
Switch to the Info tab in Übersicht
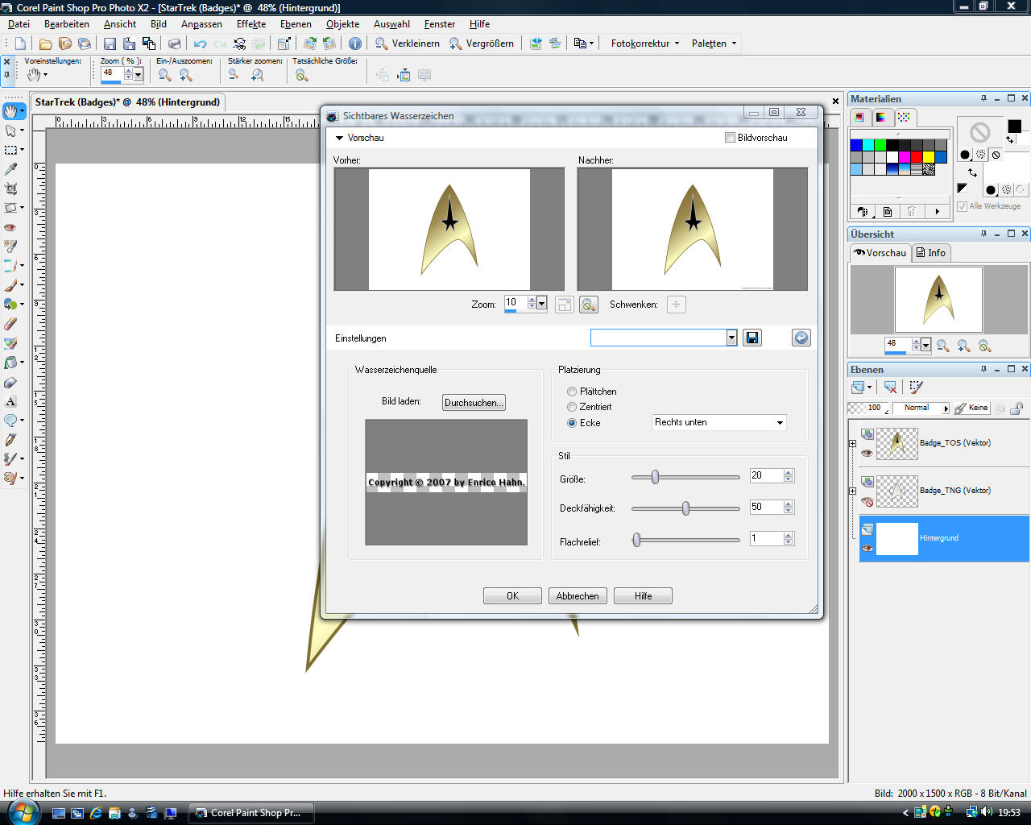click(x=931, y=253)
